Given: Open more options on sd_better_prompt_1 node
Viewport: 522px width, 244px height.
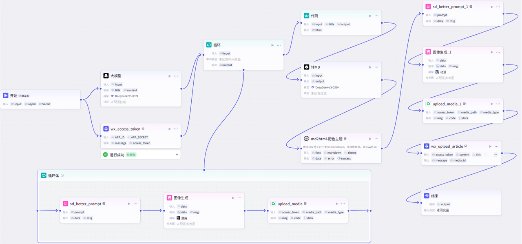Looking at the screenshot, I should pyautogui.click(x=498, y=7).
